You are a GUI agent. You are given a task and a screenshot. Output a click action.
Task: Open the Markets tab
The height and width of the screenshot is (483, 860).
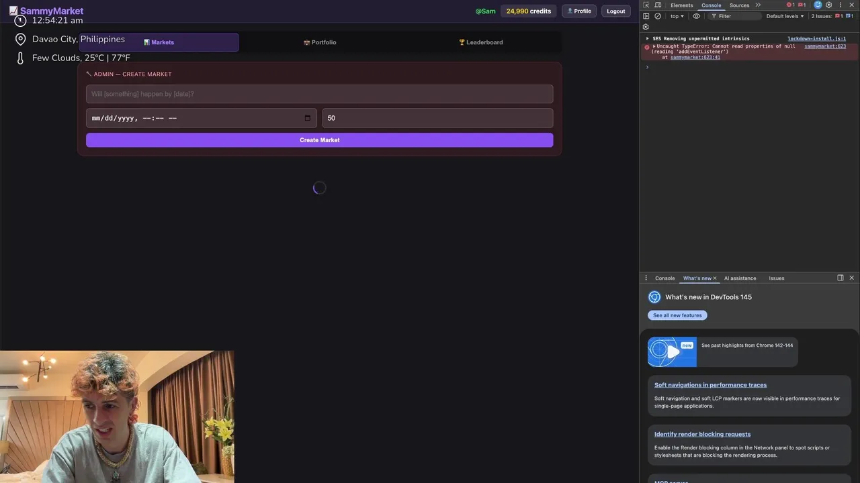click(x=159, y=42)
